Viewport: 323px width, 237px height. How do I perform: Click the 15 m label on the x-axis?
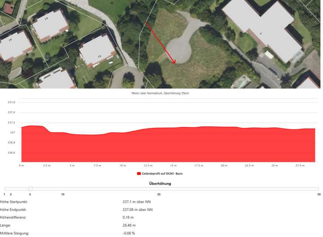(x=173, y=165)
